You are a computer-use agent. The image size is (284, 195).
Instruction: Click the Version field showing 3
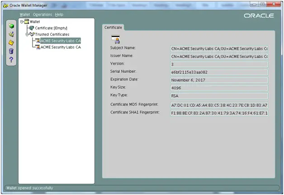(219, 64)
